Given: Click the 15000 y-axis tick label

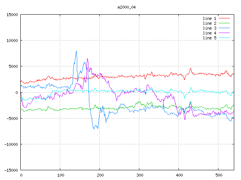Looking at the screenshot, I should tap(12, 15).
